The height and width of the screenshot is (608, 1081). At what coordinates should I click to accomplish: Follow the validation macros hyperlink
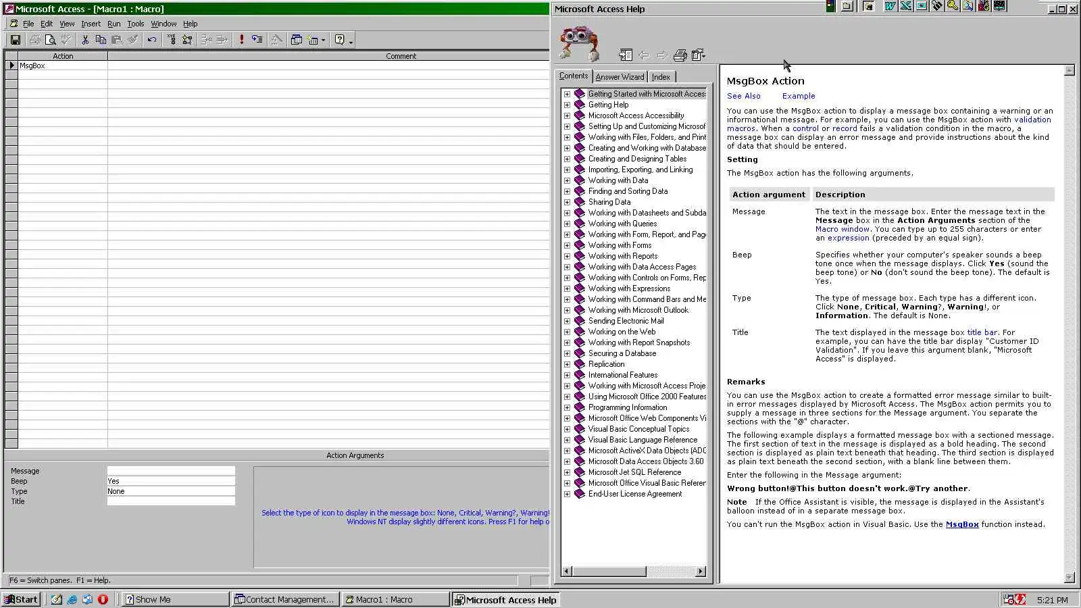[1032, 120]
